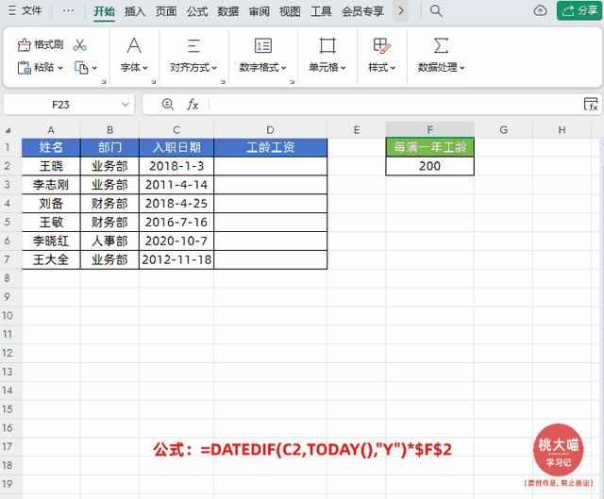
Task: Expand the name box dropdown arrow
Action: click(126, 105)
